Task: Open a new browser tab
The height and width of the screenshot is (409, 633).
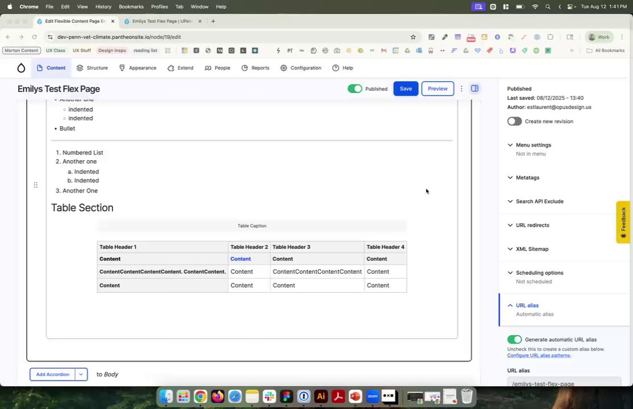Action: (213, 21)
